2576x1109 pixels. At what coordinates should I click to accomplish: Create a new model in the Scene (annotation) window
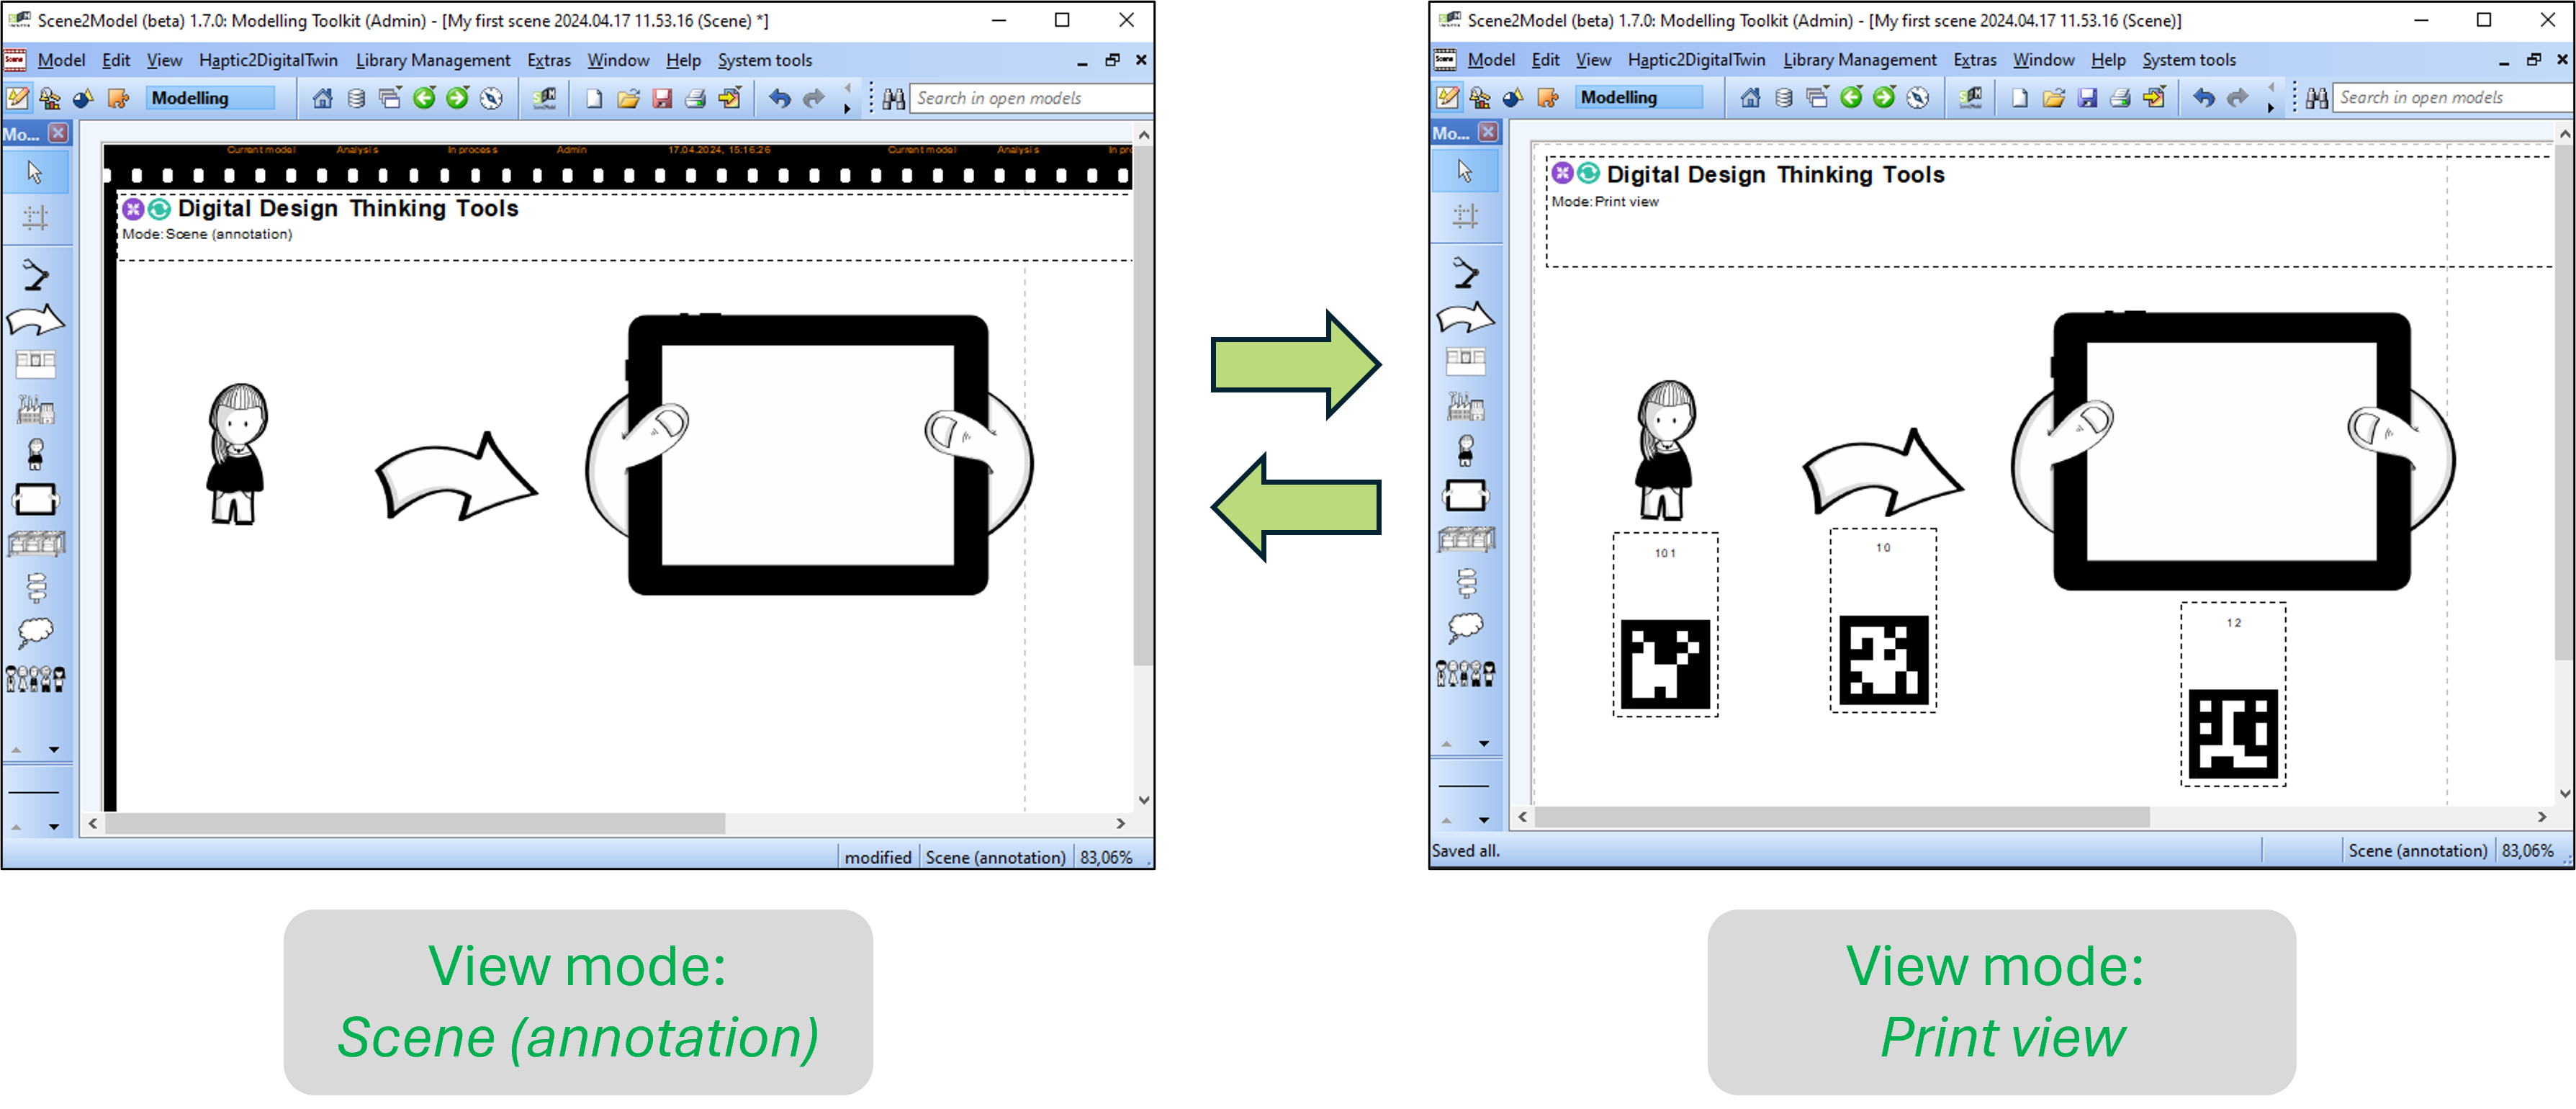[594, 98]
